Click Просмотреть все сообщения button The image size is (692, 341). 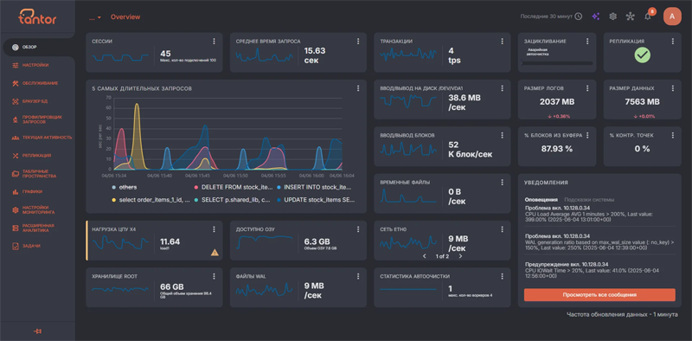599,295
